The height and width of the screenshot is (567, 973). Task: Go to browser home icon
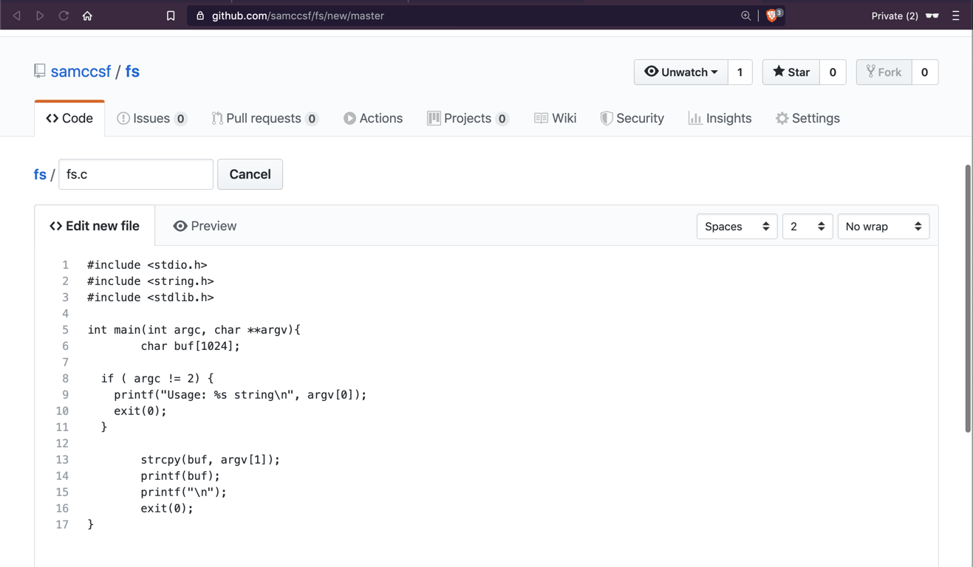pyautogui.click(x=87, y=16)
